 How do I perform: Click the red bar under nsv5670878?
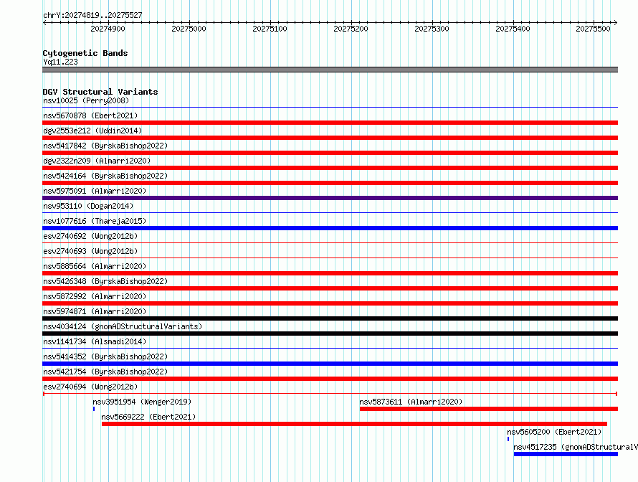[330, 123]
